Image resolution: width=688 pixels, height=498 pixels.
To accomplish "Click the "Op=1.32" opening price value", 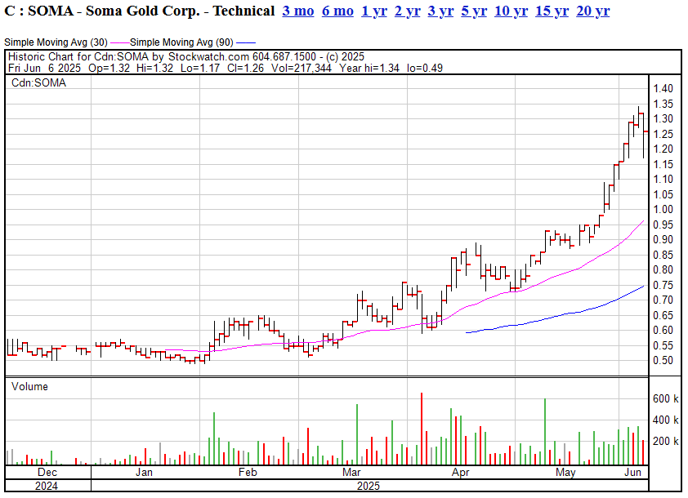I will coord(109,69).
